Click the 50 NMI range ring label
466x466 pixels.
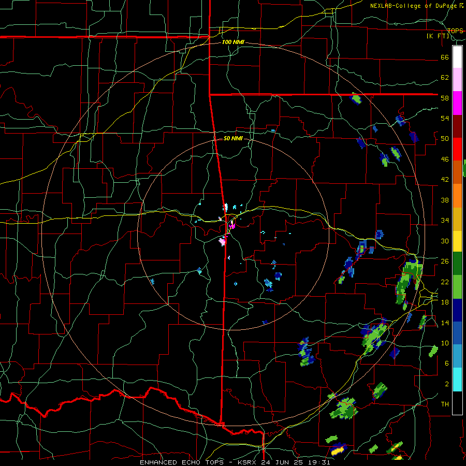coord(233,138)
